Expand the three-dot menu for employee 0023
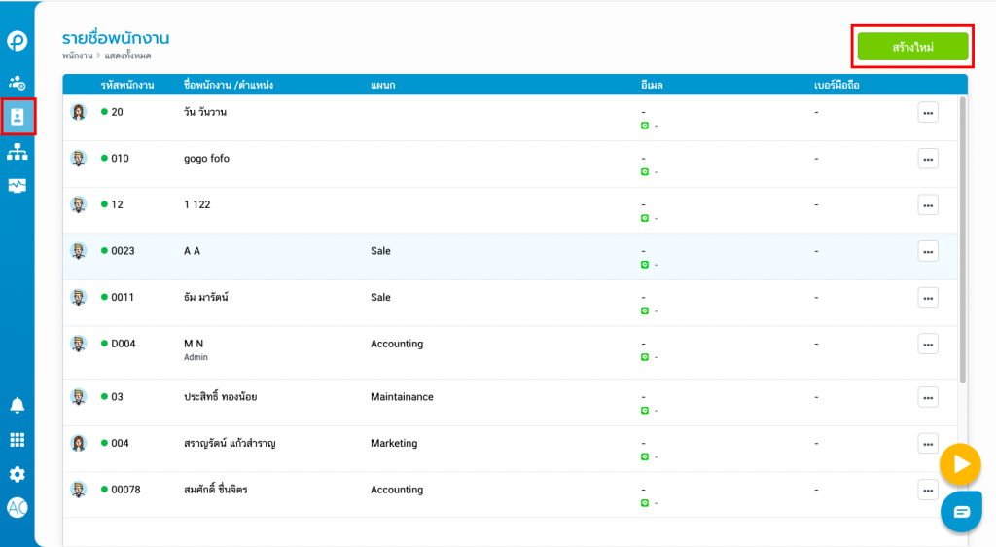The width and height of the screenshot is (996, 547). coord(928,251)
